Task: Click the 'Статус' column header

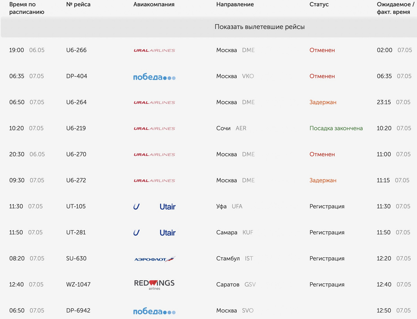Action: pyautogui.click(x=319, y=5)
